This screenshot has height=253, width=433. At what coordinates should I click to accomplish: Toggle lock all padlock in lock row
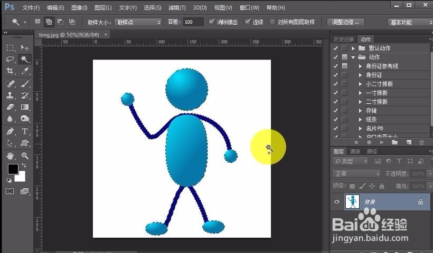click(x=382, y=186)
